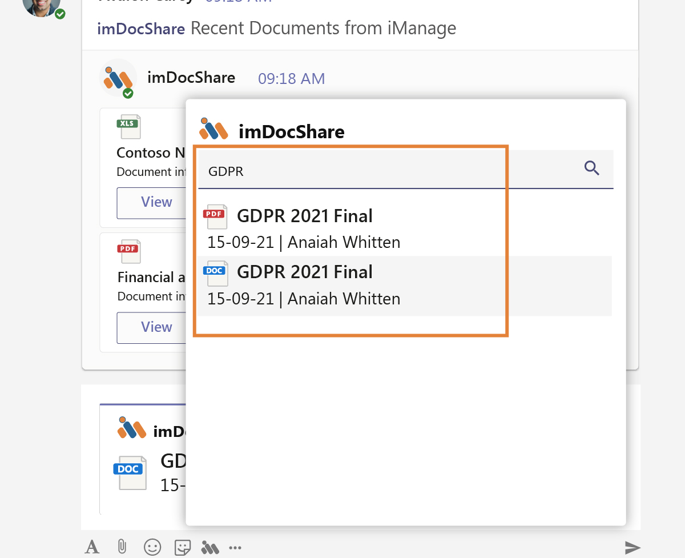Click the Financial document title
Viewport: 685px width, 558px height.
[x=151, y=278]
